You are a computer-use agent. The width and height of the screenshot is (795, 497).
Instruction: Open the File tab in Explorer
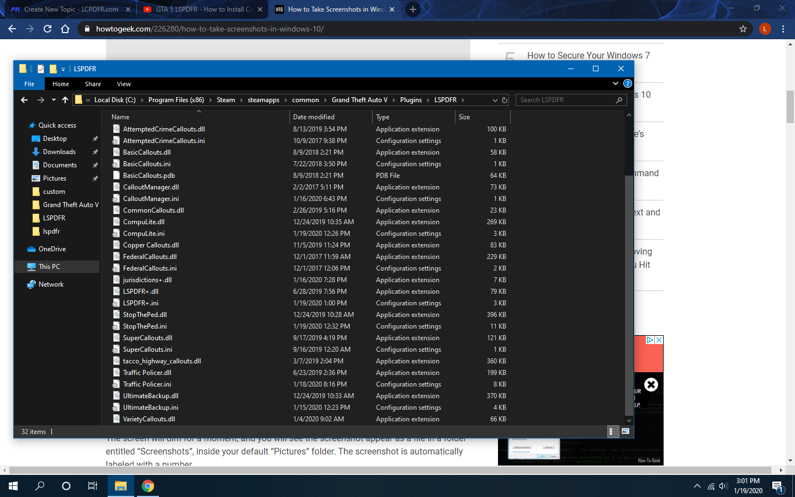coord(29,84)
